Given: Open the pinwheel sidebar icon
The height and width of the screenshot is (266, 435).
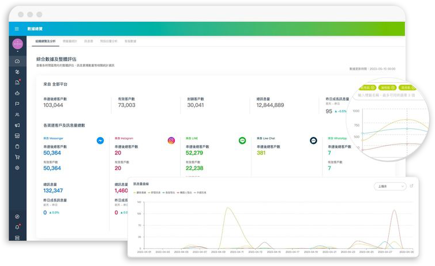Looking at the screenshot, I should click(x=17, y=72).
